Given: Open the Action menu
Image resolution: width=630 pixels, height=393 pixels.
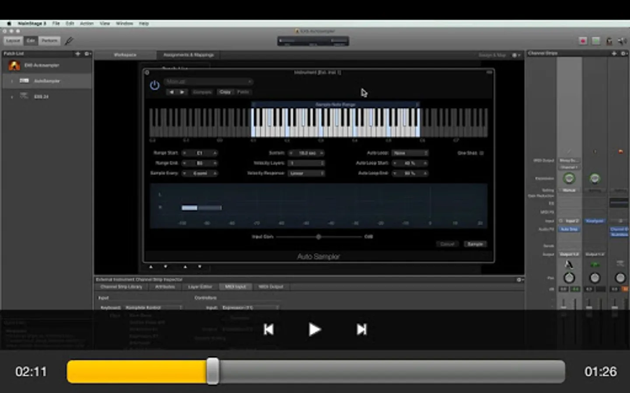Looking at the screenshot, I should (x=87, y=24).
